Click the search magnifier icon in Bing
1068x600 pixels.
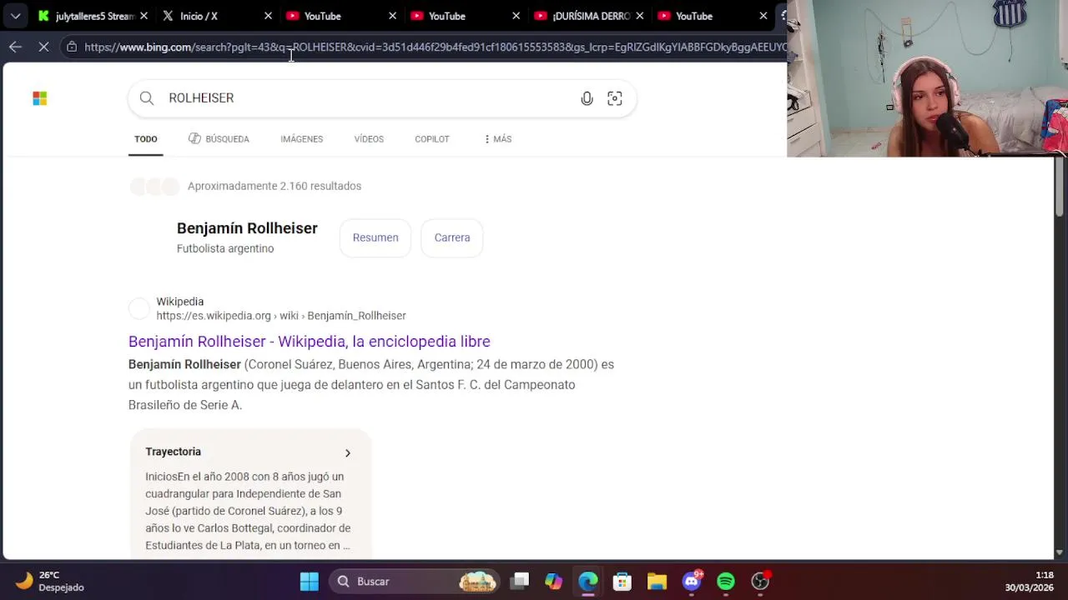(147, 98)
